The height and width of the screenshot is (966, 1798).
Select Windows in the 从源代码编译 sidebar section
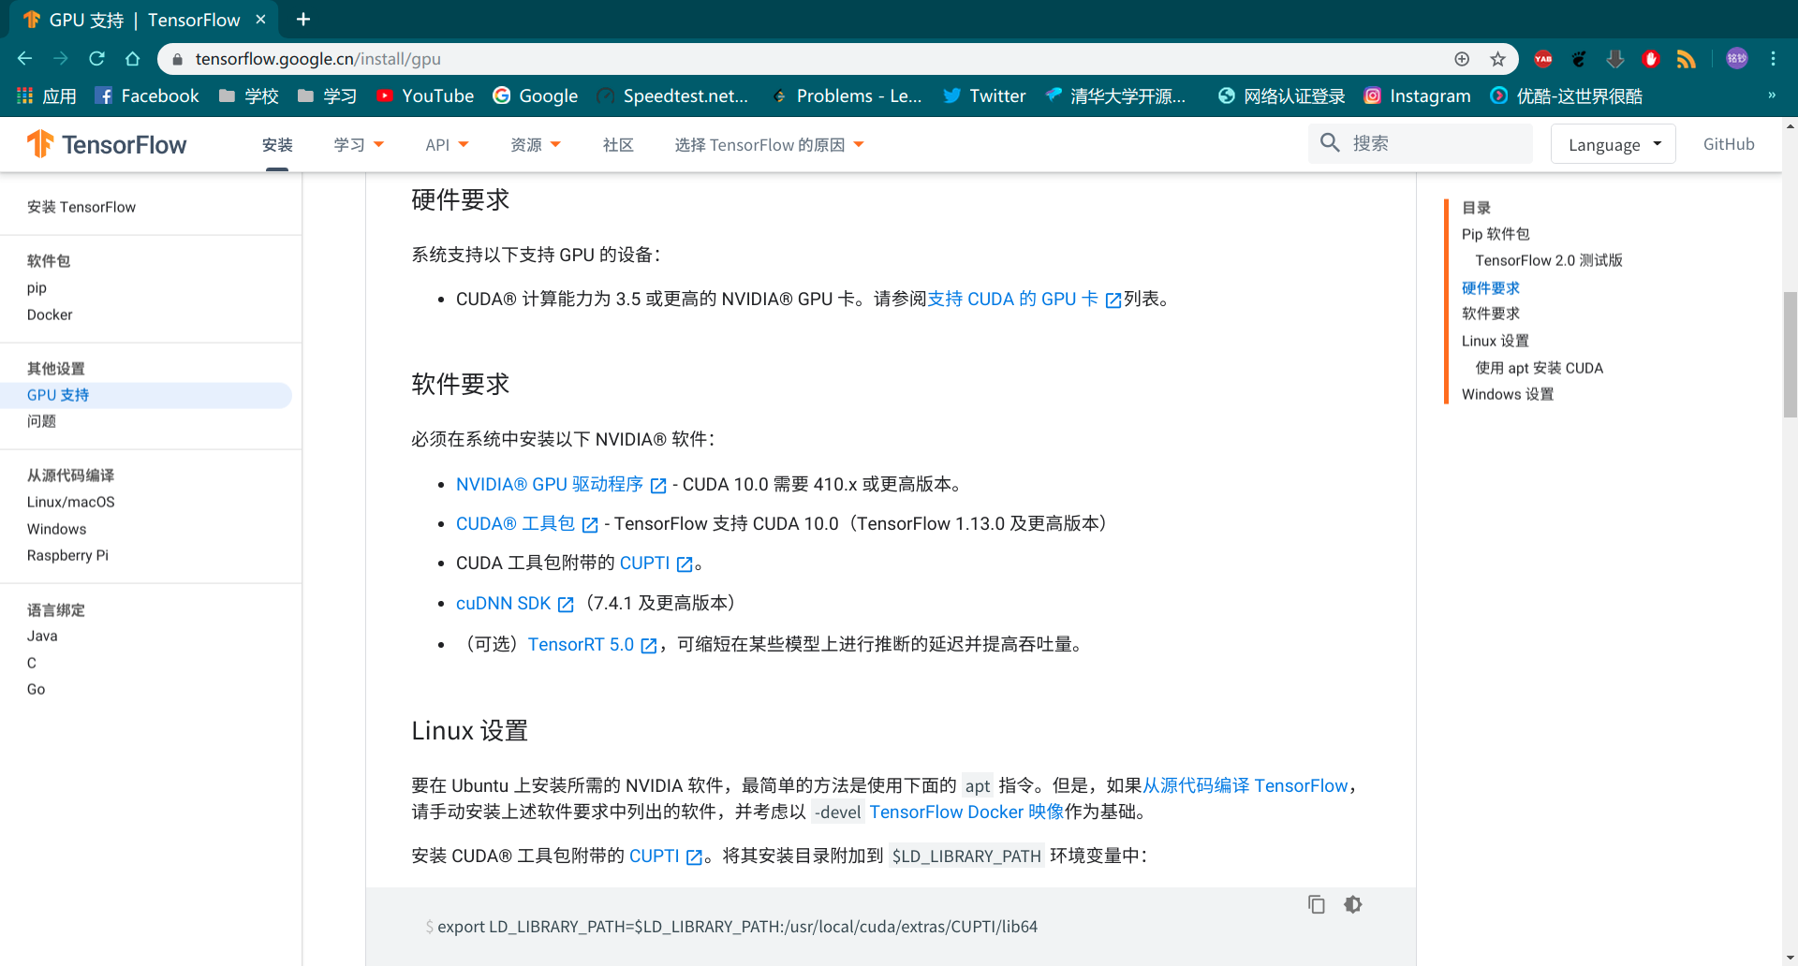56,529
